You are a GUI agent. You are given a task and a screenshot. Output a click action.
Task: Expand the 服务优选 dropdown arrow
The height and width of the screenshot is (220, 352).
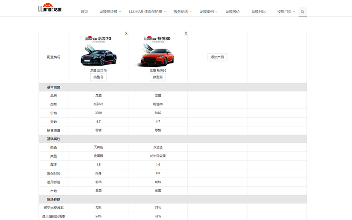coord(191,12)
